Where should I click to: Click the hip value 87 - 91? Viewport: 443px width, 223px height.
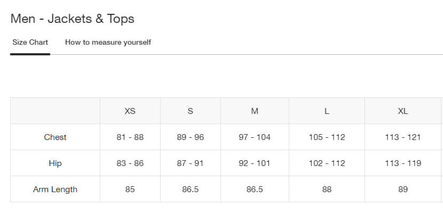click(190, 163)
